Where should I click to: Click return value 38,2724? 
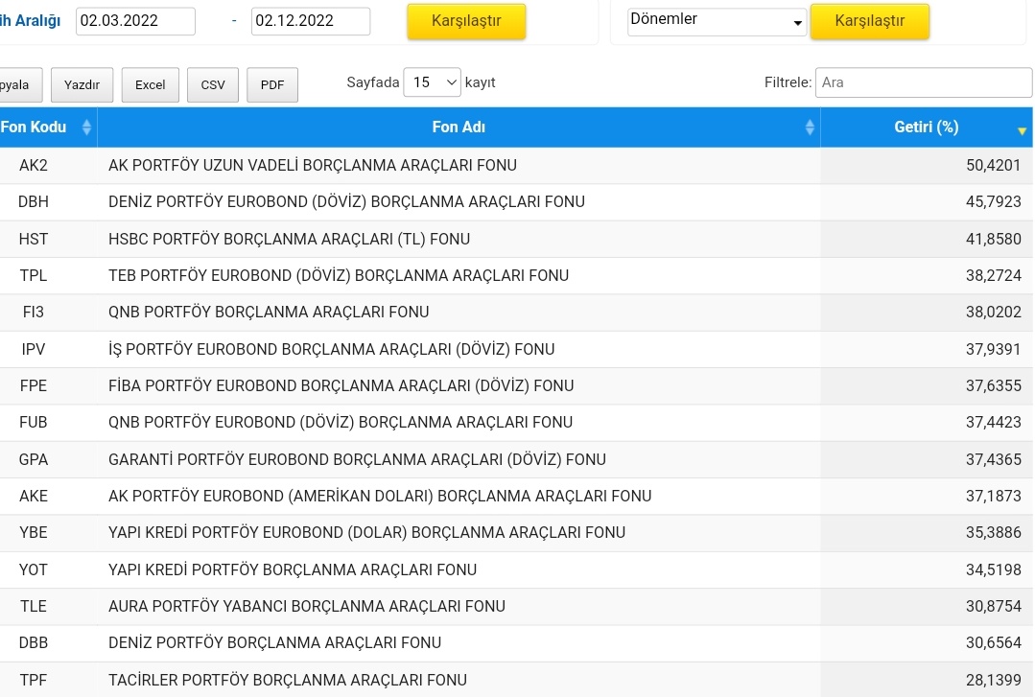pos(994,275)
